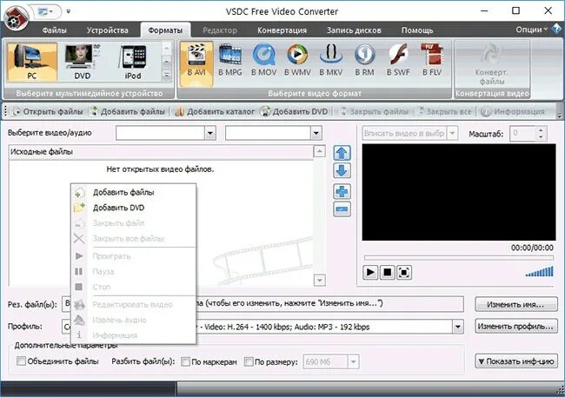
Task: Click file list scrollbar up arrow
Action: [320, 152]
